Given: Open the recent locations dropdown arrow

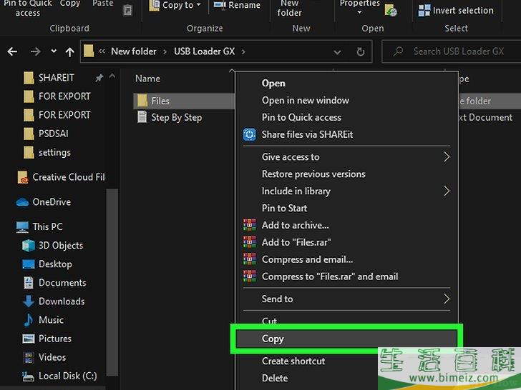Looking at the screenshot, I should click(54, 51).
